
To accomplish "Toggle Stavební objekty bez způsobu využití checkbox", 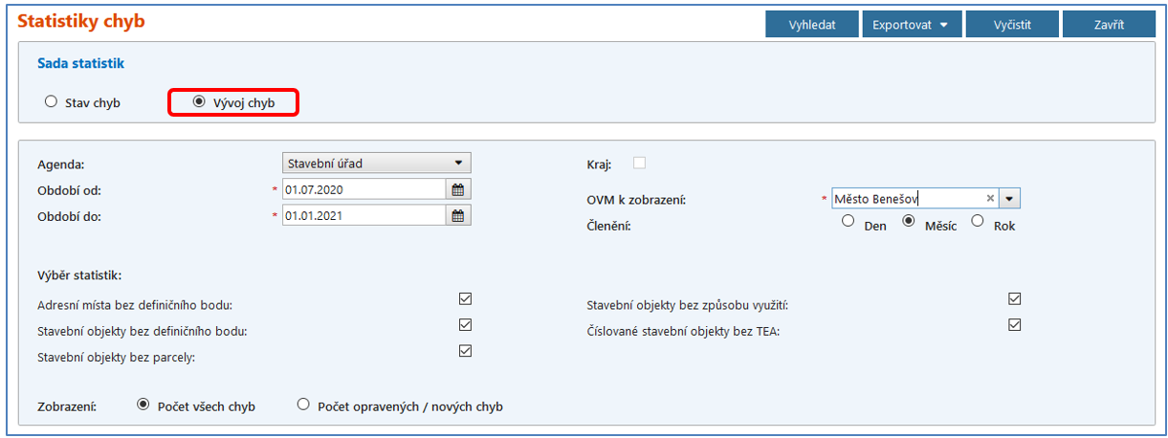I will [x=1014, y=299].
